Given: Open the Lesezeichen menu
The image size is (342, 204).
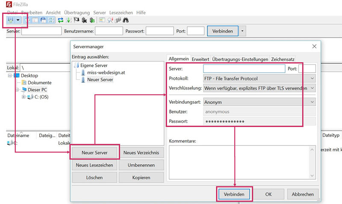Looking at the screenshot, I should pos(121,13).
